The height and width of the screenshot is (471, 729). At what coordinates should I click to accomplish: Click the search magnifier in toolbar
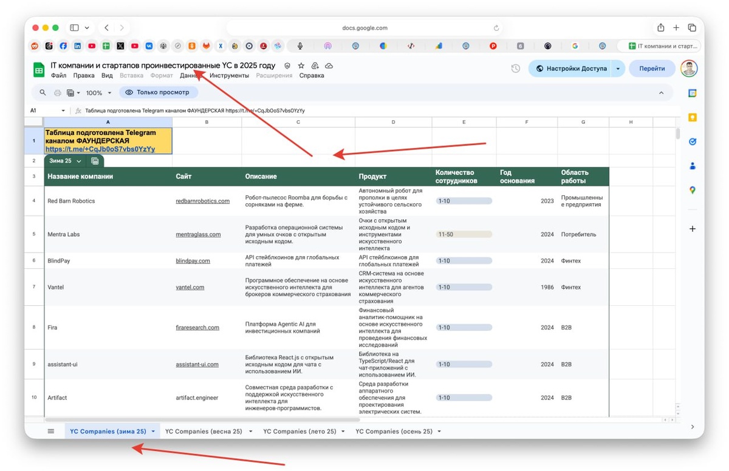click(x=43, y=93)
